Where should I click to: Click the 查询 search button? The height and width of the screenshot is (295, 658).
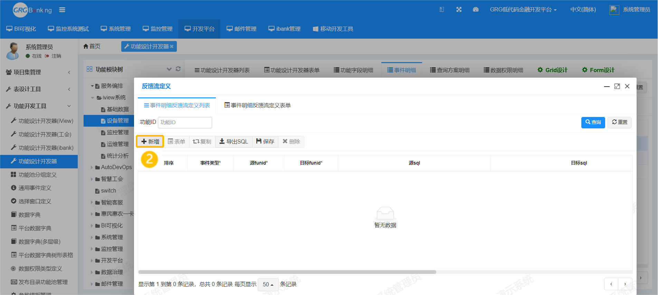(593, 122)
